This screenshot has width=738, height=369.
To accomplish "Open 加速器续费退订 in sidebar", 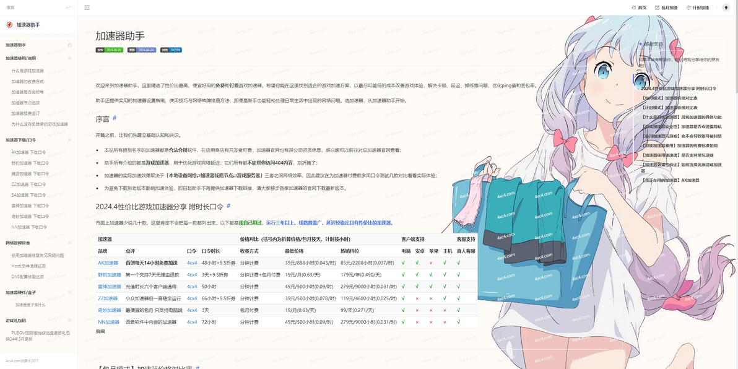I will click(25, 113).
